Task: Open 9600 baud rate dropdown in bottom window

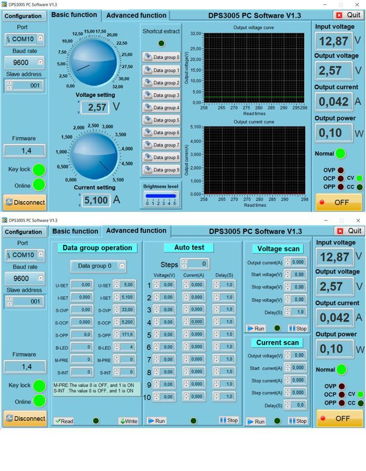Action: point(40,278)
